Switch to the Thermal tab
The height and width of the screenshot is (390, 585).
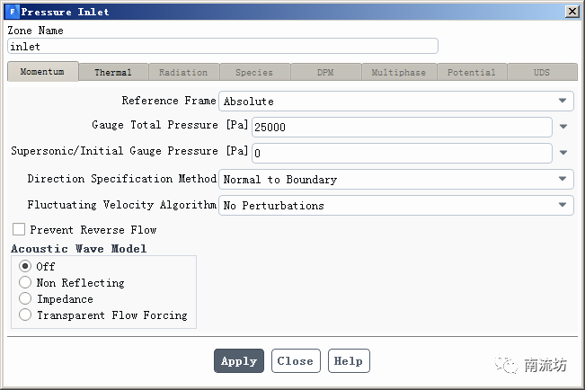113,72
